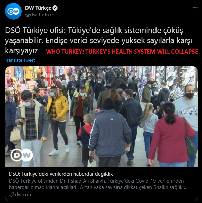Click the man in plaid shirt holding phone
202x203 pixels.
pos(31,127)
